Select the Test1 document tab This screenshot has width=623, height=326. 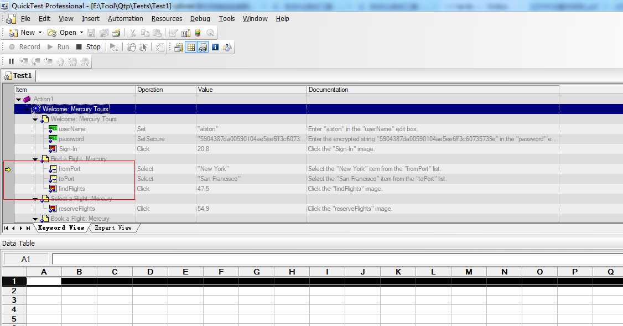[x=18, y=75]
